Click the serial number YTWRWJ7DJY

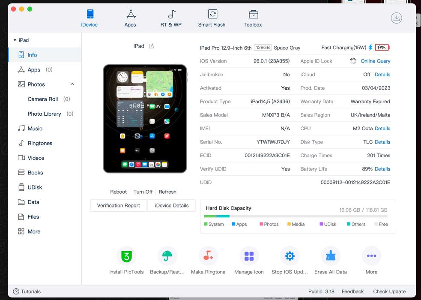pos(273,142)
